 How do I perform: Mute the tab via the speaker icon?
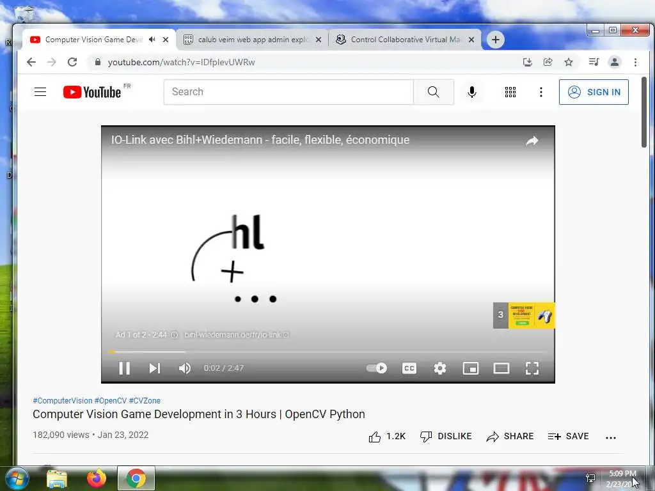click(152, 40)
